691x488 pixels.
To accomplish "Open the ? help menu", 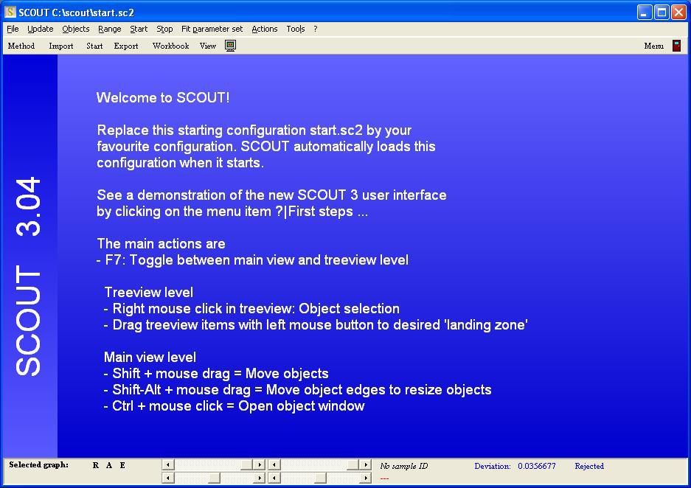I will click(316, 29).
